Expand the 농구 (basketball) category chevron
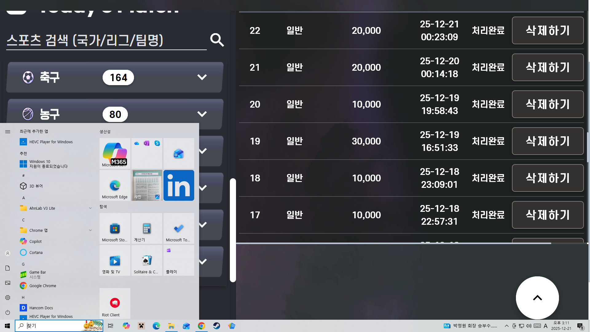Viewport: 590px width, 332px height. click(x=202, y=114)
